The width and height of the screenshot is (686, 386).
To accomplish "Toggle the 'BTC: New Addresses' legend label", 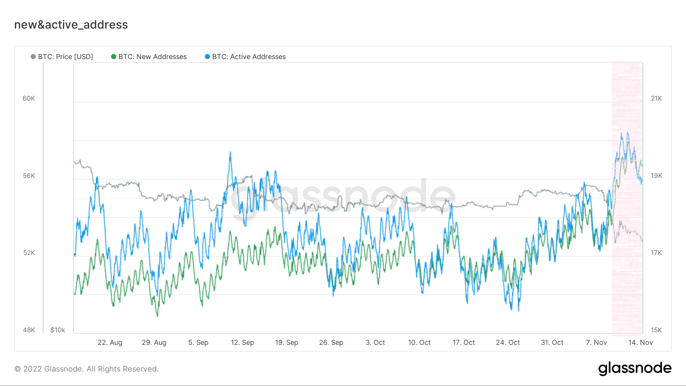I will coord(152,57).
